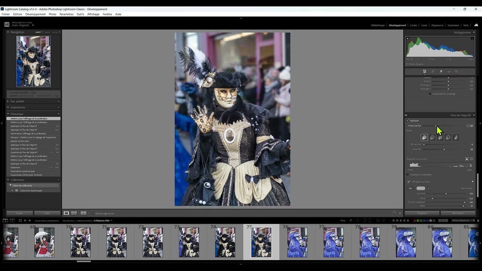This screenshot has height=271, width=482.
Task: Choose the first circular bokeh shape
Action: coord(424,138)
